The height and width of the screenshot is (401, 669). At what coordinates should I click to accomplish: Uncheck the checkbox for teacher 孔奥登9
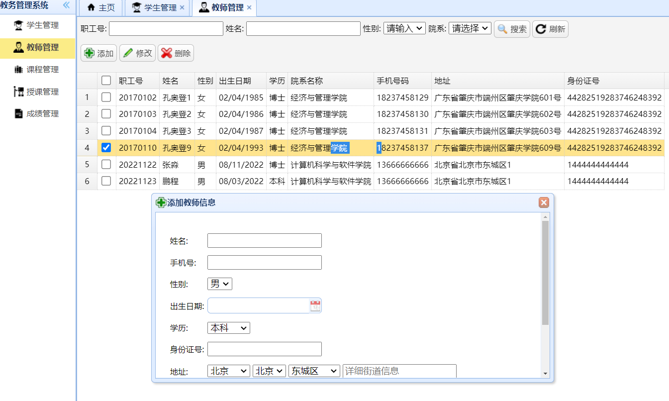(x=106, y=147)
